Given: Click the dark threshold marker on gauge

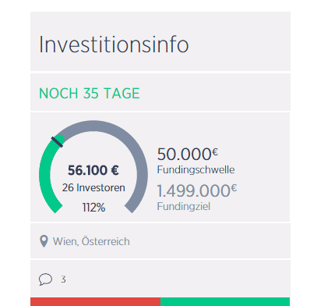Looking at the screenshot, I should point(57,142).
